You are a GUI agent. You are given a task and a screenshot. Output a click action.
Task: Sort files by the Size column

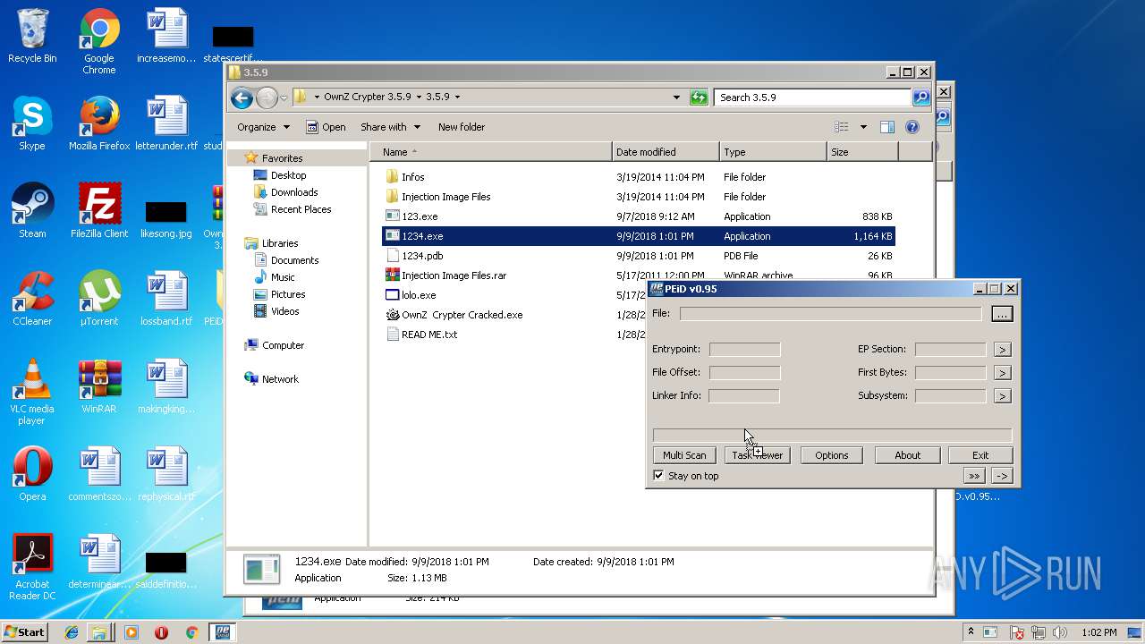pyautogui.click(x=862, y=152)
